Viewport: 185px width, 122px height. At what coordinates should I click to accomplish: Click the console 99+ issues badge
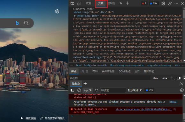150,90
